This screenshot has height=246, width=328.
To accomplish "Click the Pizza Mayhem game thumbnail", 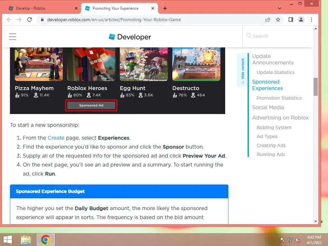I will coord(39,64).
